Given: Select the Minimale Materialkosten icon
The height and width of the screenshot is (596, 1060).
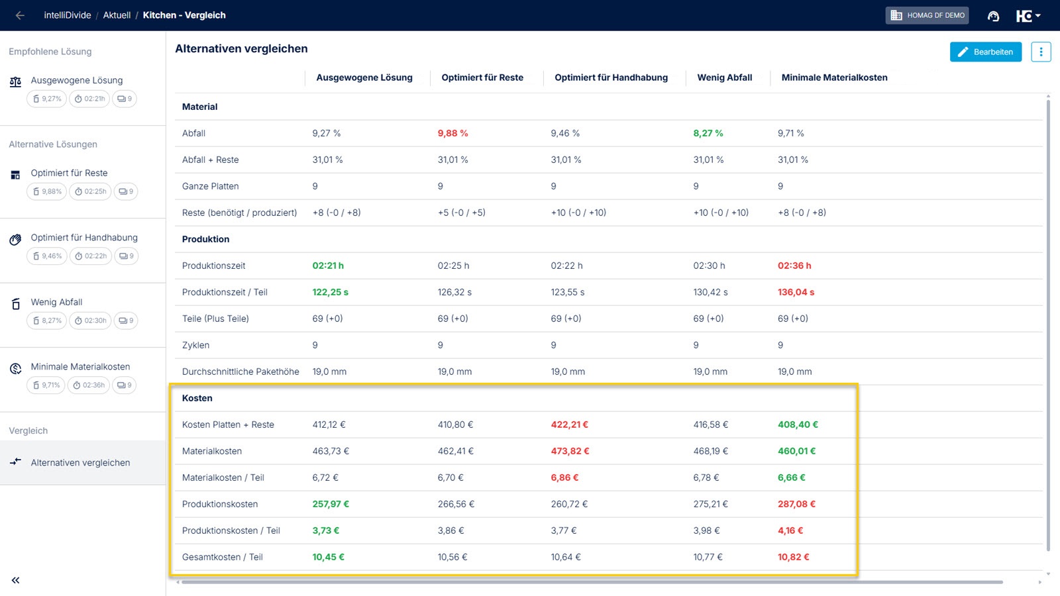Looking at the screenshot, I should pos(15,369).
